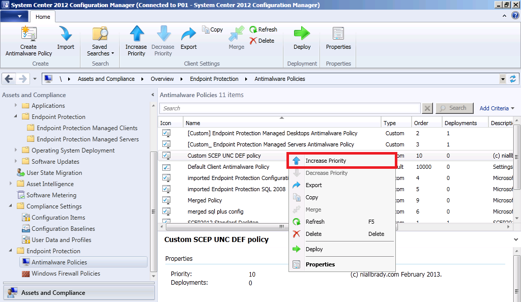The height and width of the screenshot is (302, 521).
Task: Collapse the navigation pane arrow
Action: pos(153,95)
